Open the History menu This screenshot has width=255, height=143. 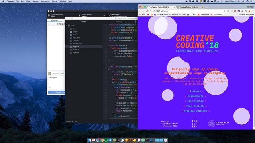35,1
